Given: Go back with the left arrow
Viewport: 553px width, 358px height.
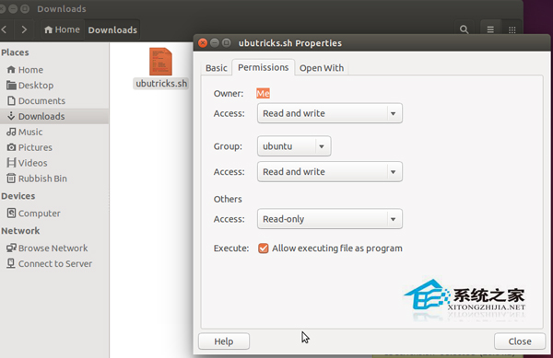Looking at the screenshot, I should [x=5, y=29].
